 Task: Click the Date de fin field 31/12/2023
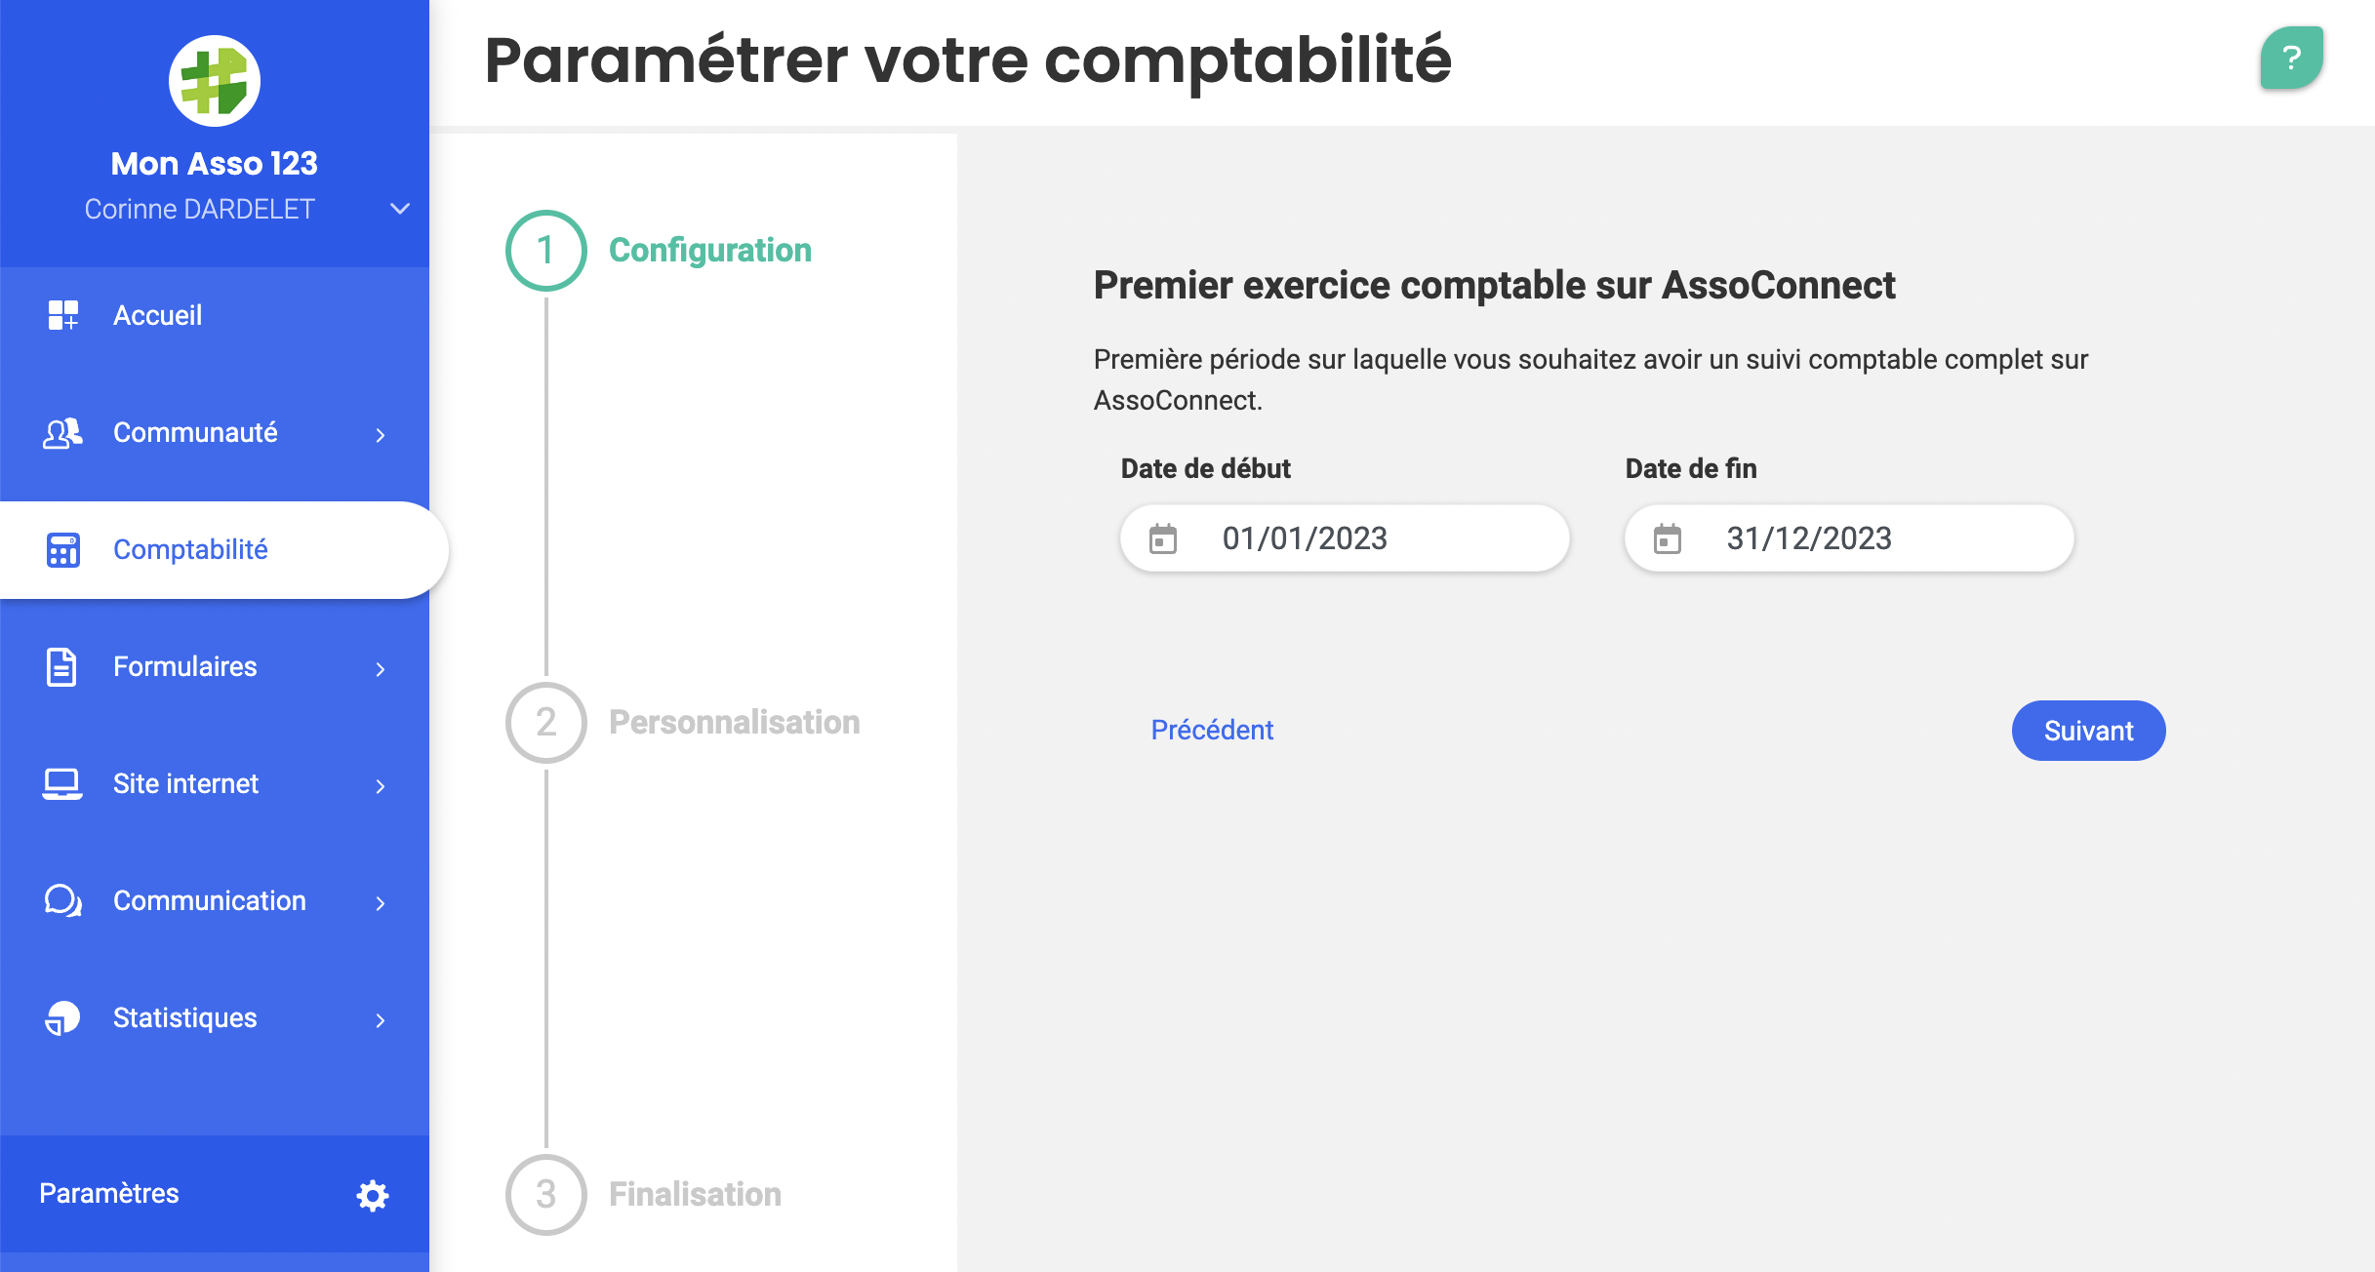[x=1849, y=538]
